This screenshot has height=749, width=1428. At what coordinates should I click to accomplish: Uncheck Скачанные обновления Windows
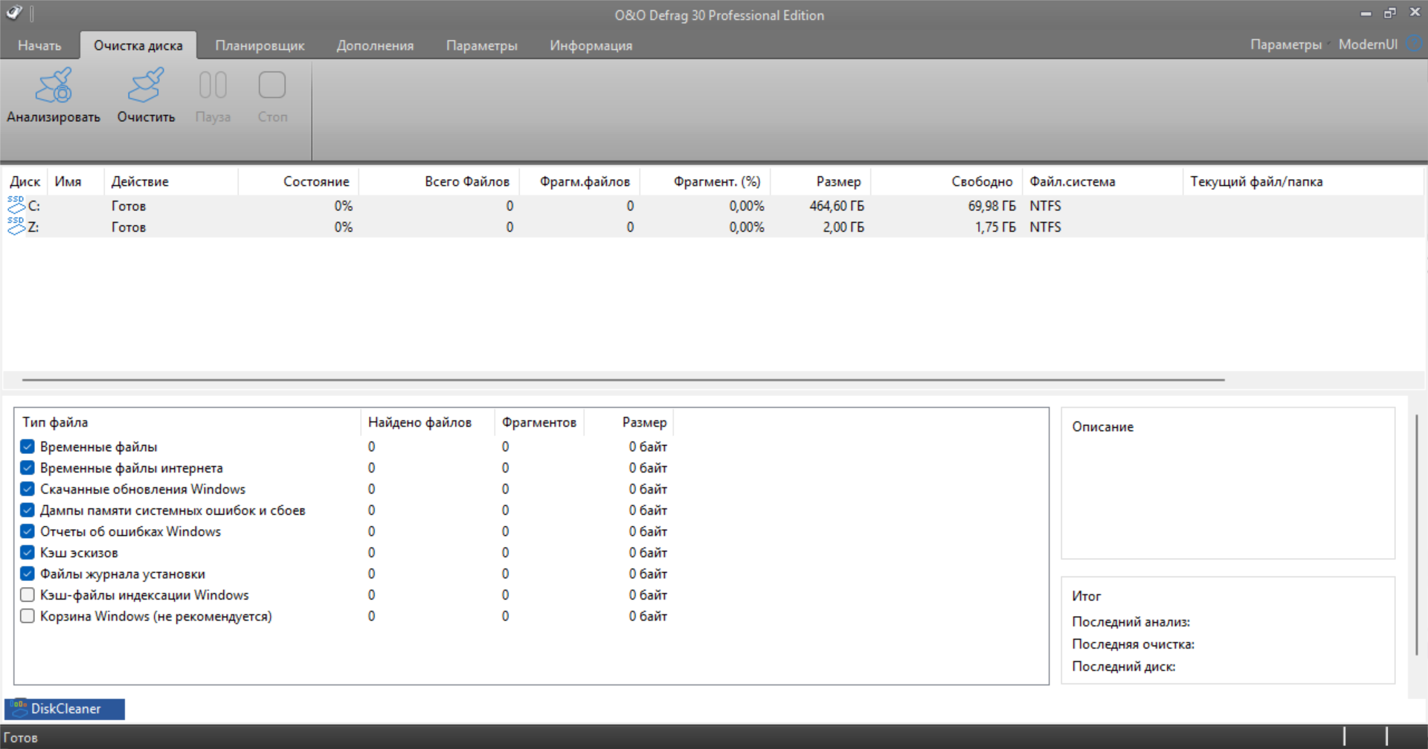pyautogui.click(x=28, y=489)
